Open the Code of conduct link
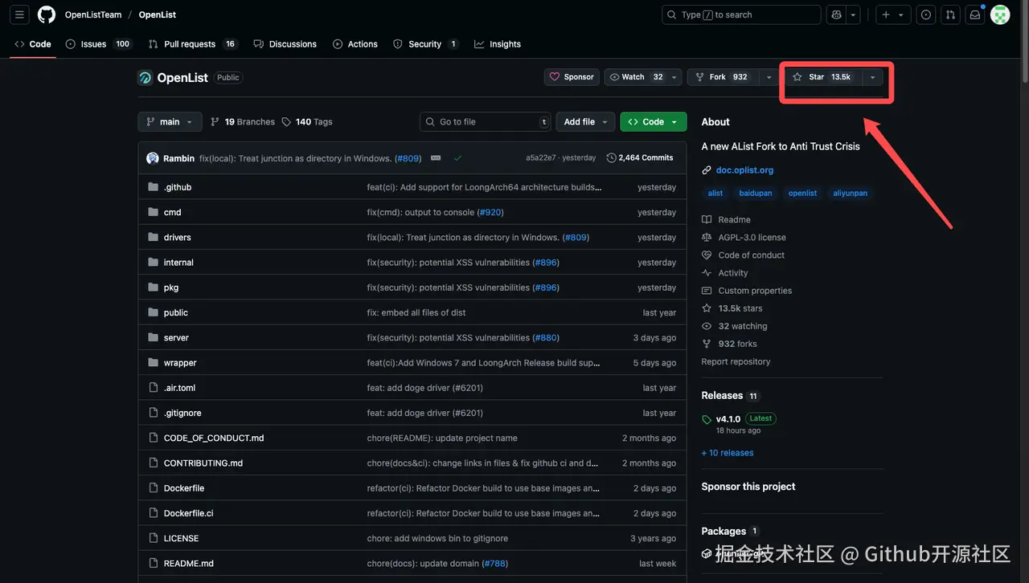Image resolution: width=1029 pixels, height=583 pixels. click(751, 255)
